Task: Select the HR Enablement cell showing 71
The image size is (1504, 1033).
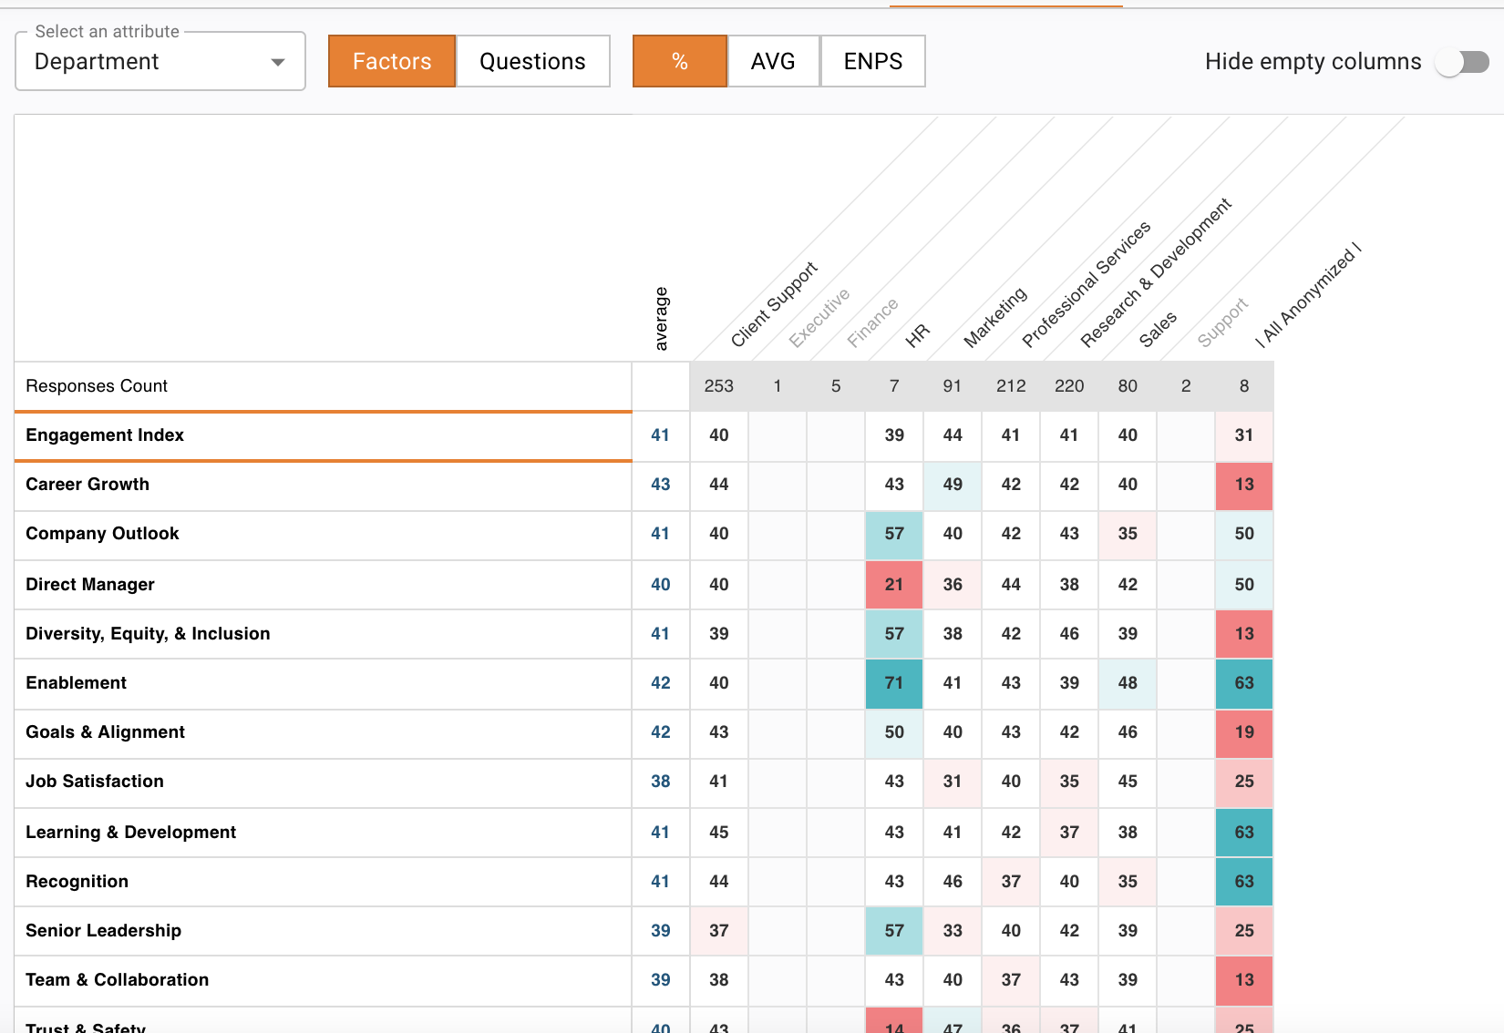Action: (x=894, y=683)
